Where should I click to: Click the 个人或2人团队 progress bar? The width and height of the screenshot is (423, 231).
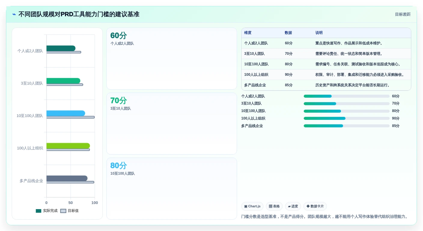click(x=347, y=96)
